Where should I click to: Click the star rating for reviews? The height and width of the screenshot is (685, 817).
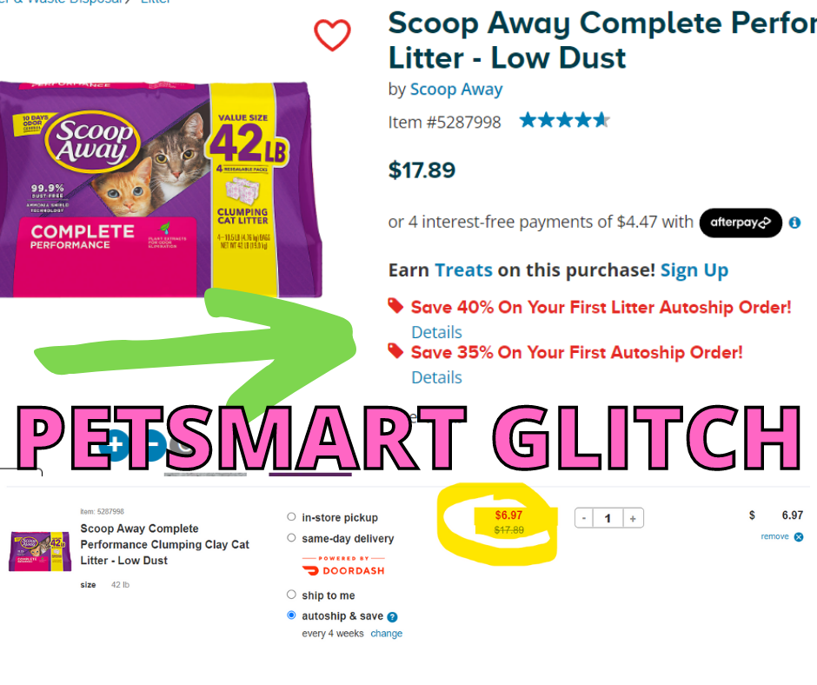[x=564, y=121]
